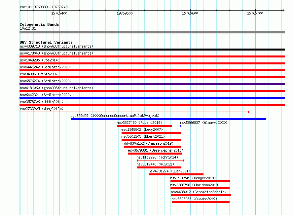Click red bar under nsv6441242
The width and height of the screenshot is (294, 215).
point(152,70)
